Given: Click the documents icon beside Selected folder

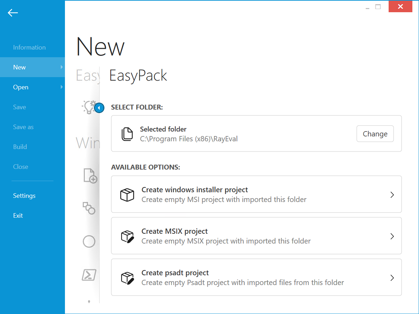Looking at the screenshot, I should pos(127,134).
